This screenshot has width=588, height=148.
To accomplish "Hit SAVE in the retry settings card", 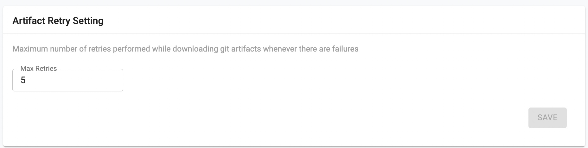I will (x=547, y=118).
